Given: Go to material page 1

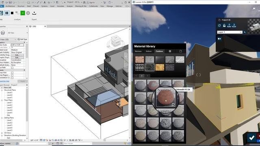Looking at the screenshot, I should pos(136,76).
